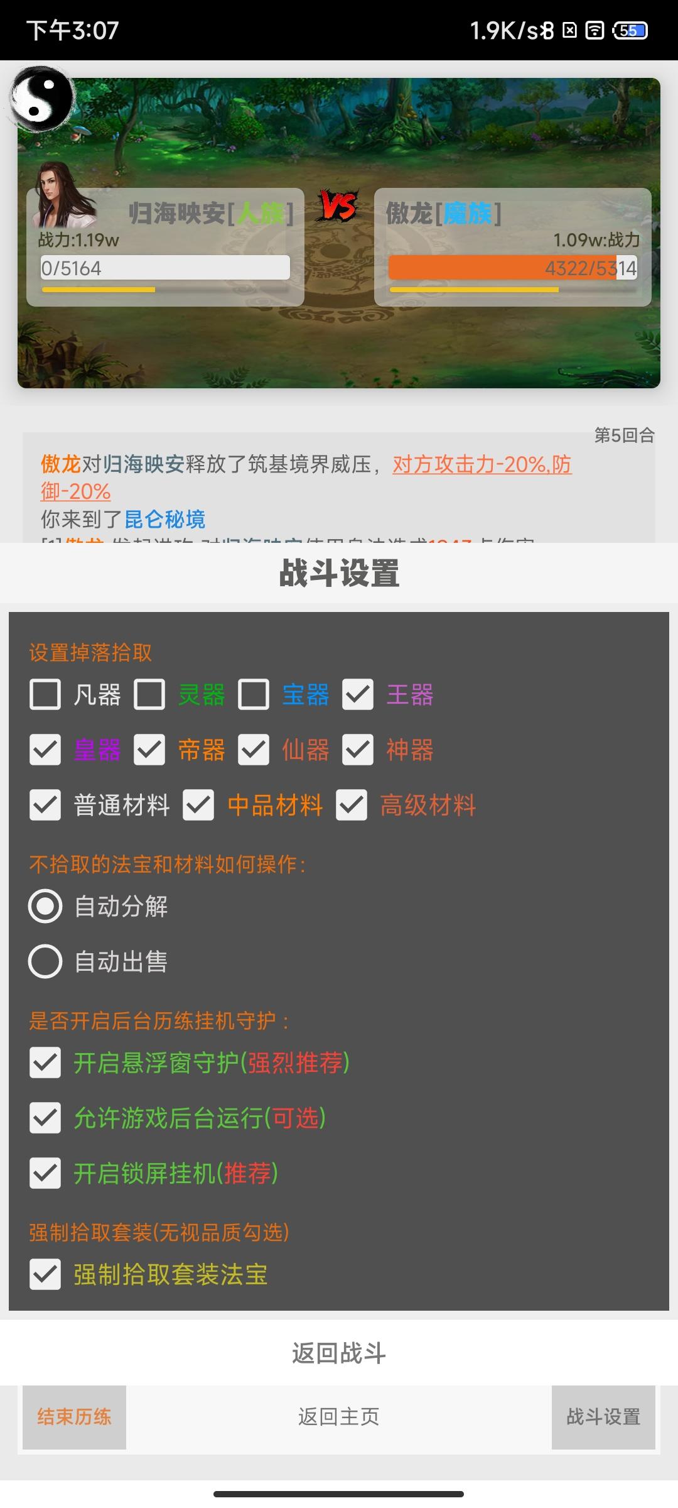678x1508 pixels.
Task: Disable 神器 pickup checkbox
Action: coord(358,750)
